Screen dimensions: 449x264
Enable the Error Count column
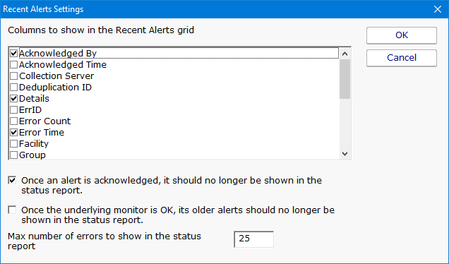pos(13,121)
